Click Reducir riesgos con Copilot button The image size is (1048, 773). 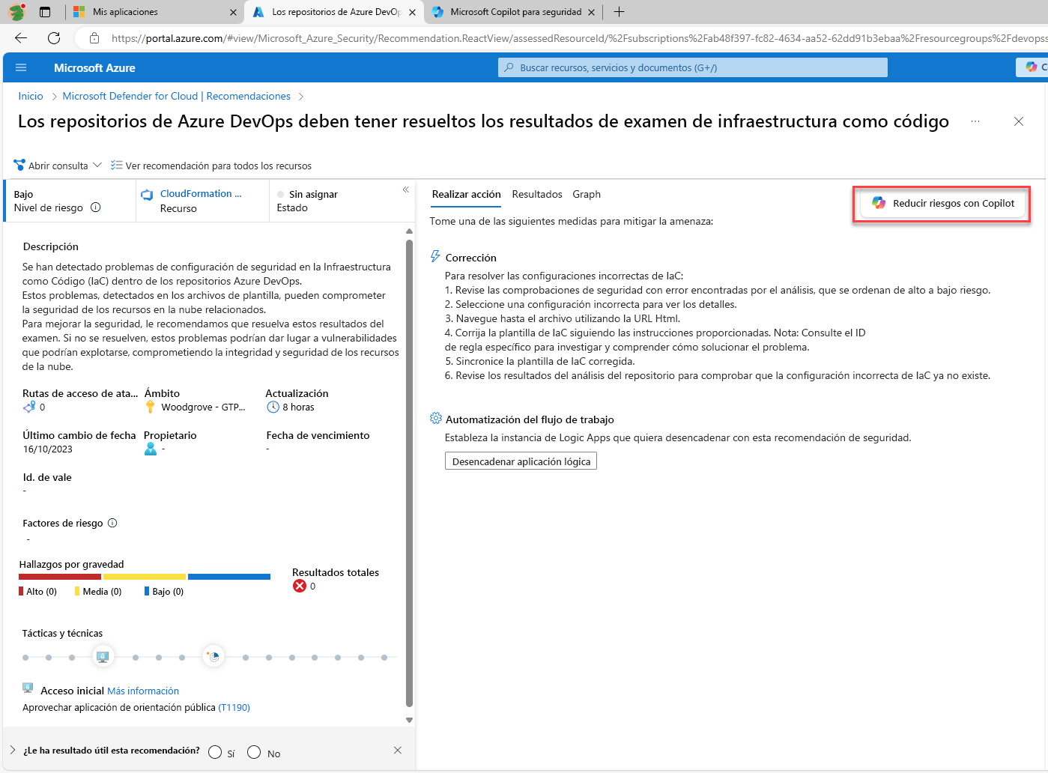click(x=942, y=203)
